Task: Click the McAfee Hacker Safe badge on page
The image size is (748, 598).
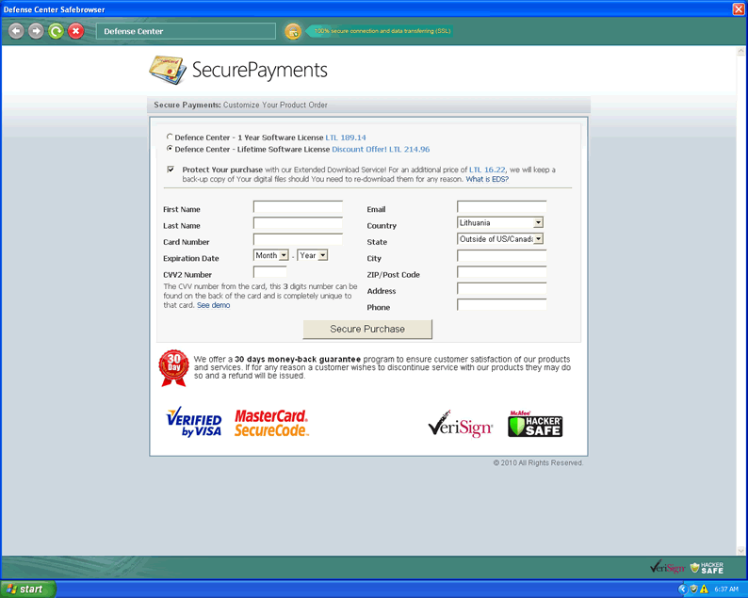Action: (x=534, y=424)
